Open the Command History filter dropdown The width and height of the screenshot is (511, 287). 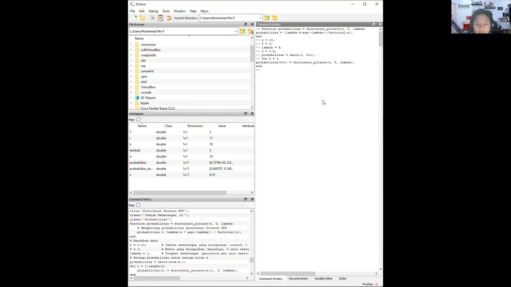(252, 205)
